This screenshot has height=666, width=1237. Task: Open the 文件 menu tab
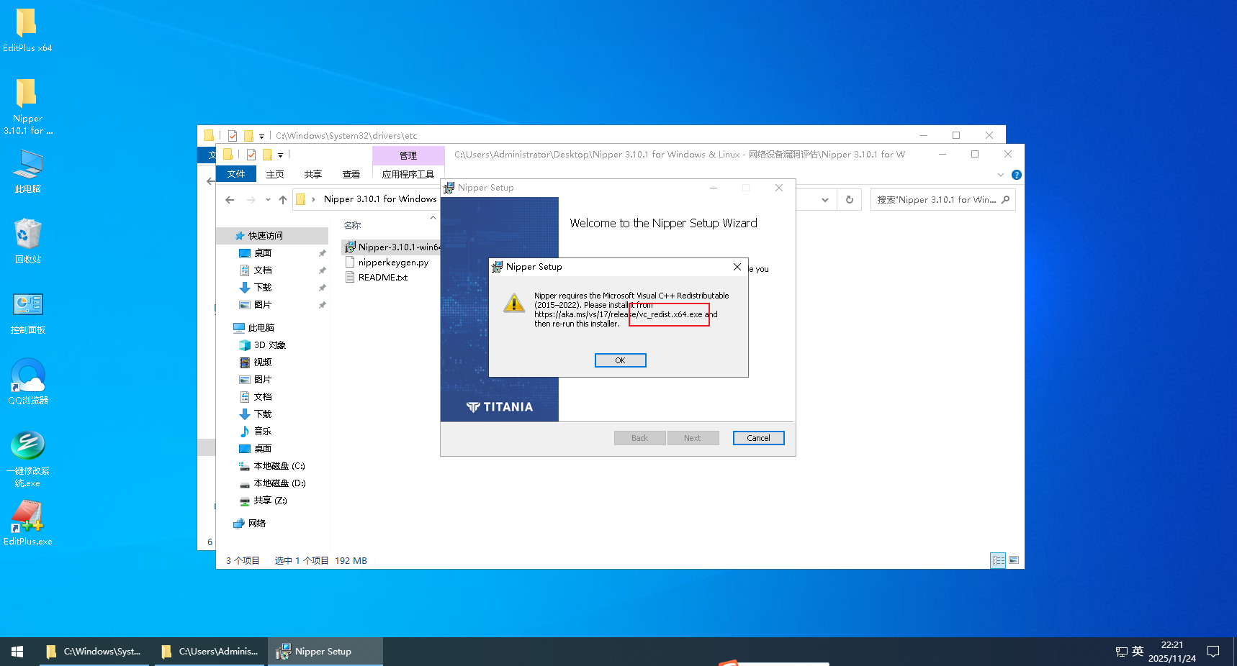[236, 174]
